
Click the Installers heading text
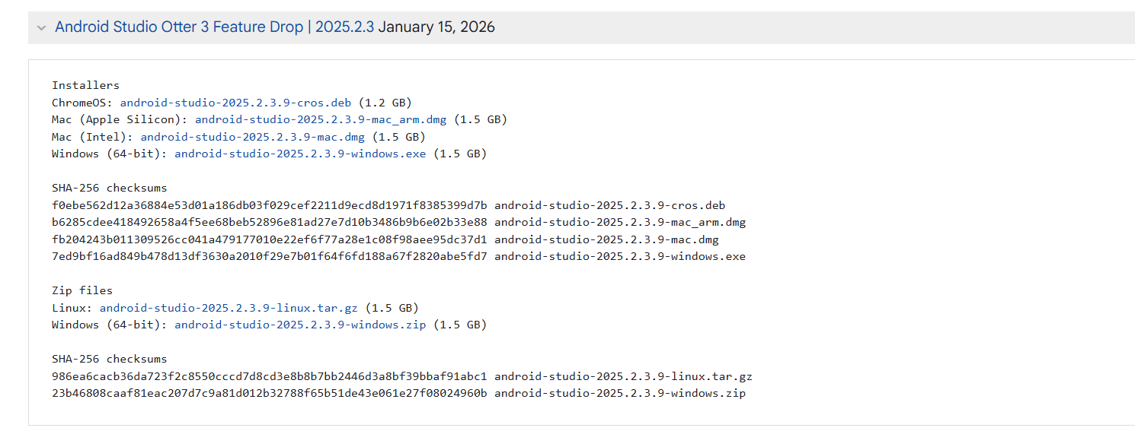(85, 85)
